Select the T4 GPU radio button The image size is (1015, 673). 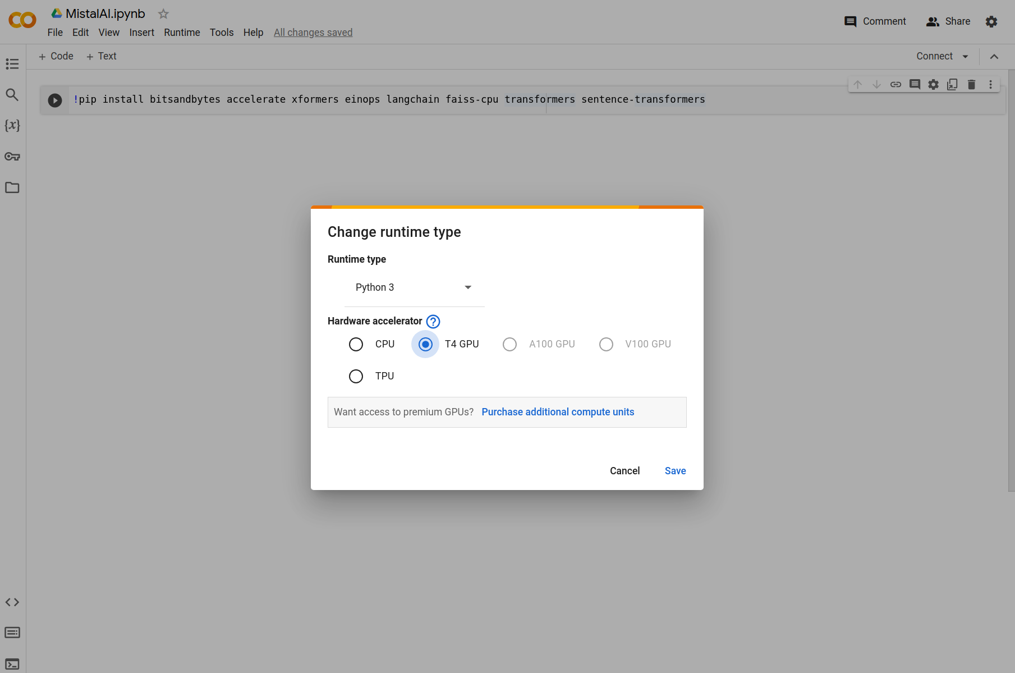pyautogui.click(x=425, y=344)
